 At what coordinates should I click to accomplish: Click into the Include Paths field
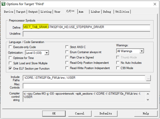click(84, 78)
